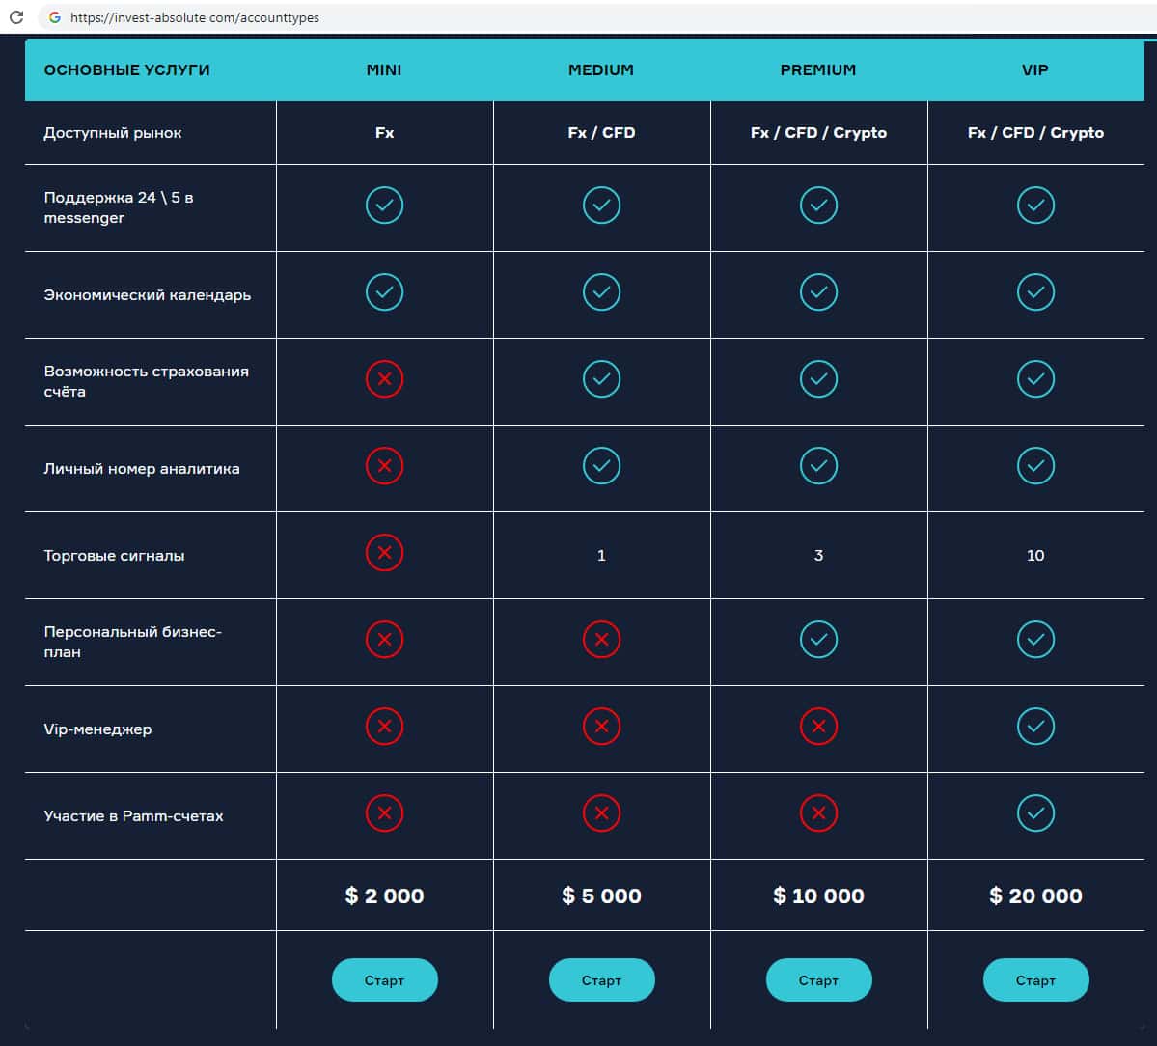The image size is (1157, 1046).
Task: Click MEDIUM checkmark in Поддержка 24 \ 5 row
Action: pos(601,206)
